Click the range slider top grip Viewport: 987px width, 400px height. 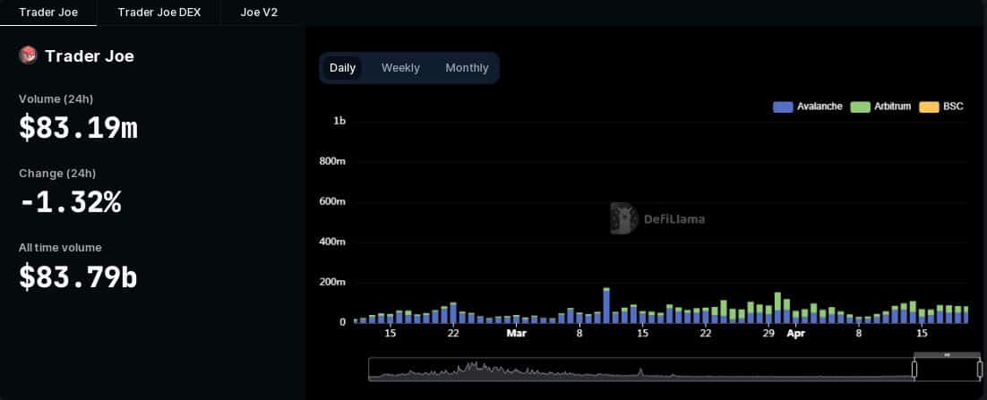click(947, 354)
